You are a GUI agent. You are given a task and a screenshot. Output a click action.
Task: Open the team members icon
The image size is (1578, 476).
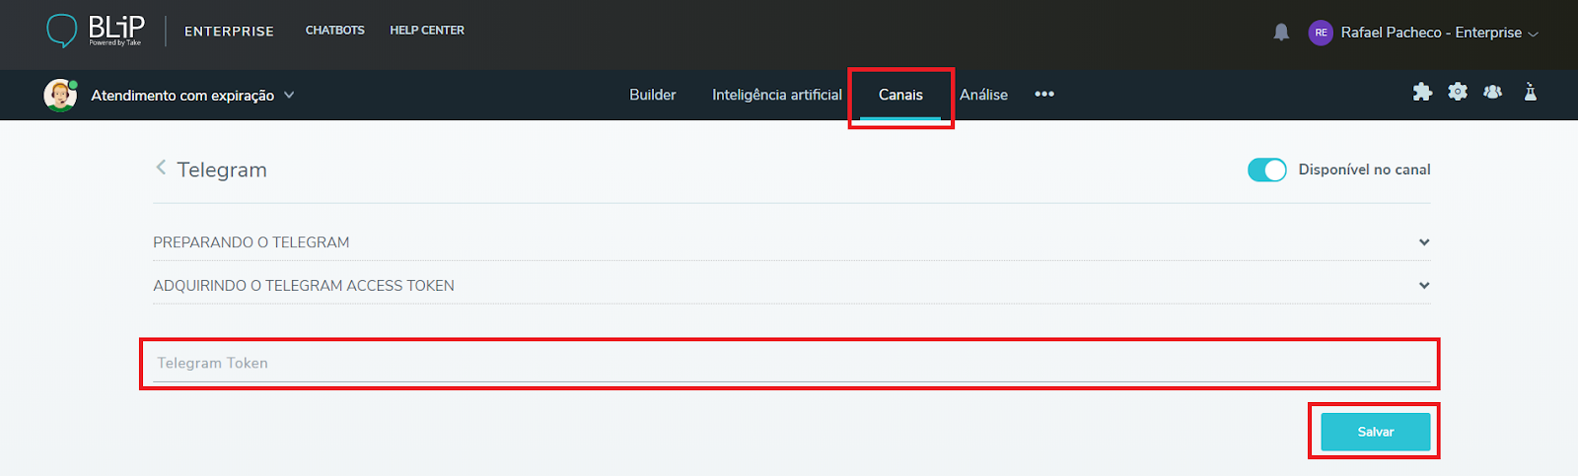pyautogui.click(x=1493, y=93)
